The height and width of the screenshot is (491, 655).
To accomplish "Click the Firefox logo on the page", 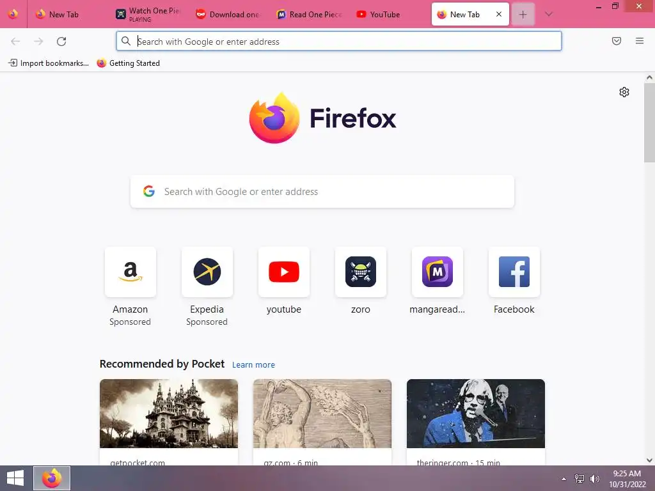I will click(274, 118).
